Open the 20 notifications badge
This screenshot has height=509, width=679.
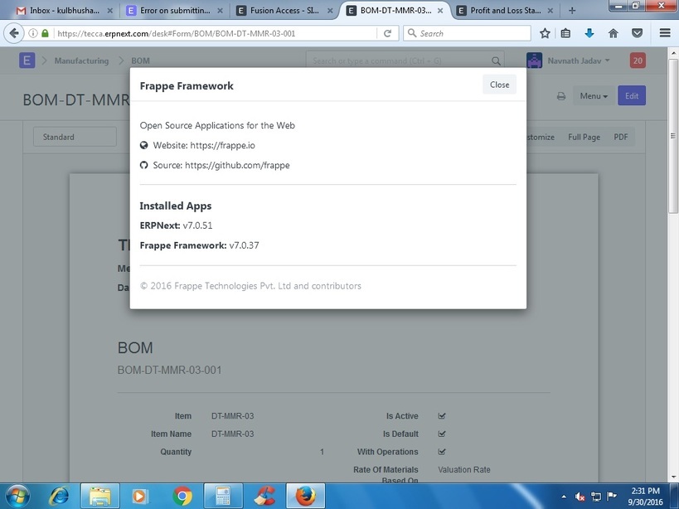click(x=638, y=61)
